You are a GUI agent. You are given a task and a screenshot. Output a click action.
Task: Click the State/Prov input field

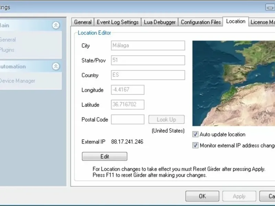pos(148,60)
